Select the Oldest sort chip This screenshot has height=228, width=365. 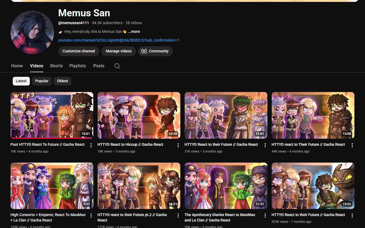(x=63, y=81)
